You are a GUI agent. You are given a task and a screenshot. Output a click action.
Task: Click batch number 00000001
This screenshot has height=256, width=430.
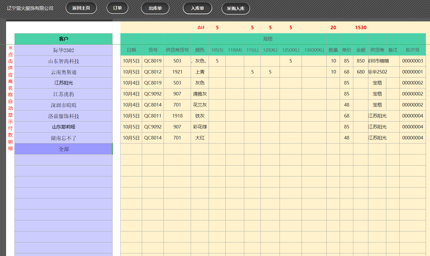(x=412, y=72)
